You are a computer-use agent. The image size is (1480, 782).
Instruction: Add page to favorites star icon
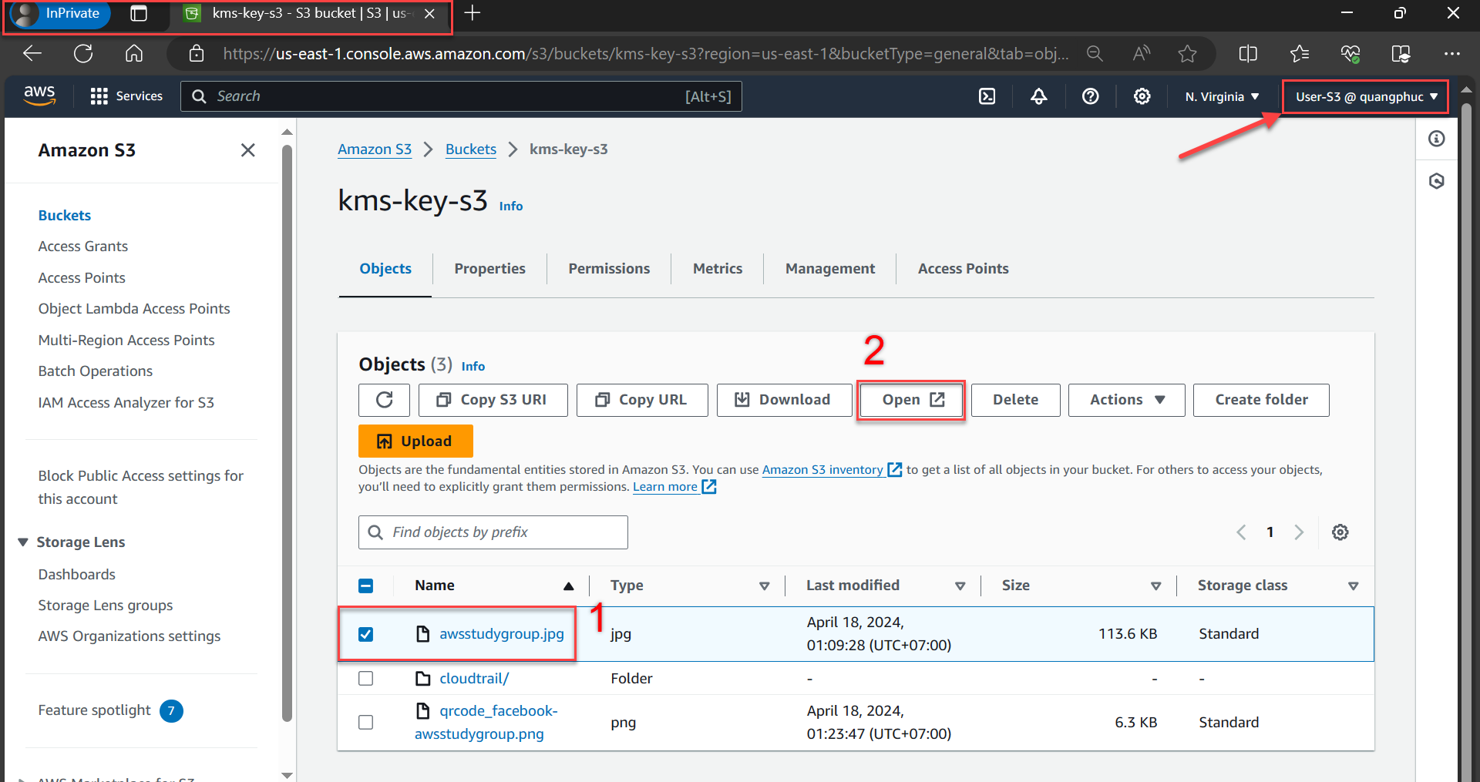pos(1187,53)
